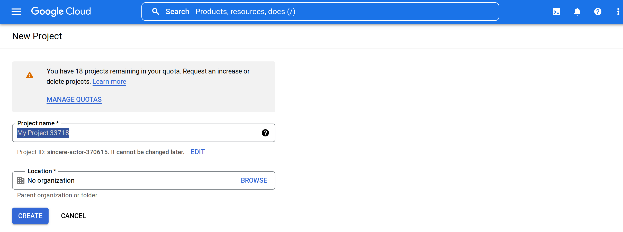
Task: Focus the Products, resources, docs search box
Action: 334,12
